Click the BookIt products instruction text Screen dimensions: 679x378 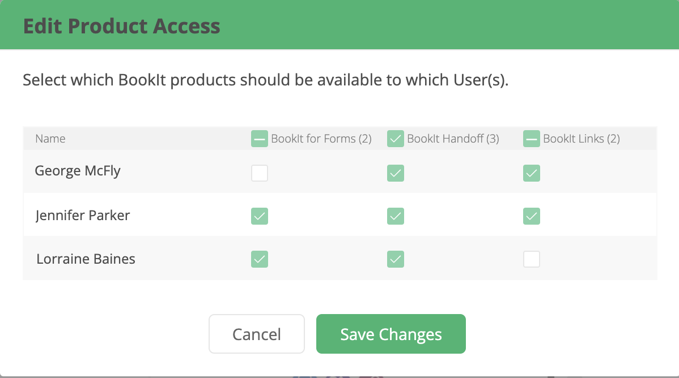(x=266, y=80)
